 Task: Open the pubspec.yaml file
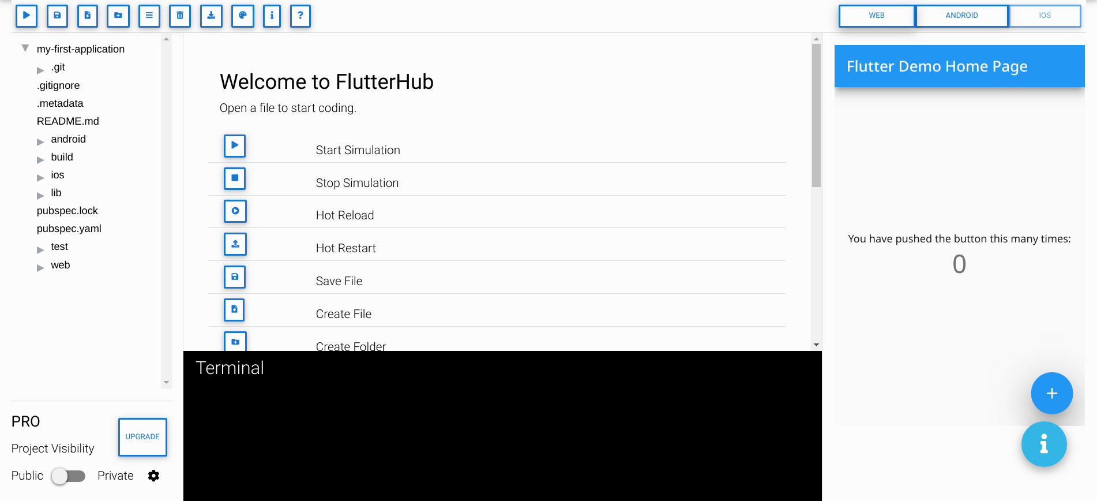click(69, 229)
